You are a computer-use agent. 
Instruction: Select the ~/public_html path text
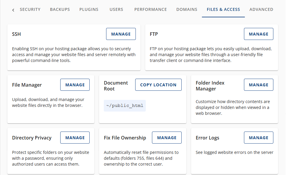125,105
